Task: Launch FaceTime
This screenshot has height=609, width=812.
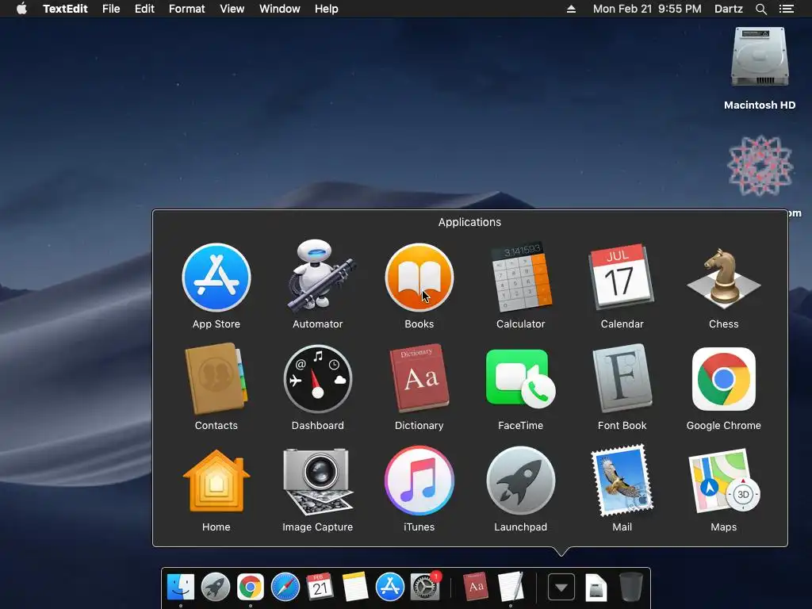Action: [520, 379]
